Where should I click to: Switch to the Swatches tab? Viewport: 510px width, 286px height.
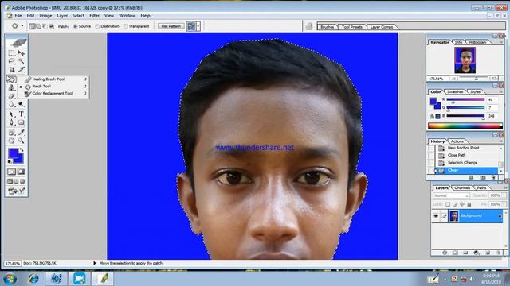click(x=455, y=92)
